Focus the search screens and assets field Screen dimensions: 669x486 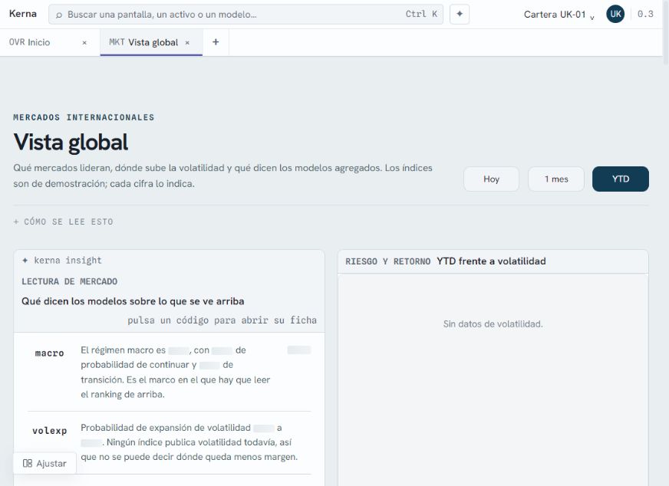246,15
